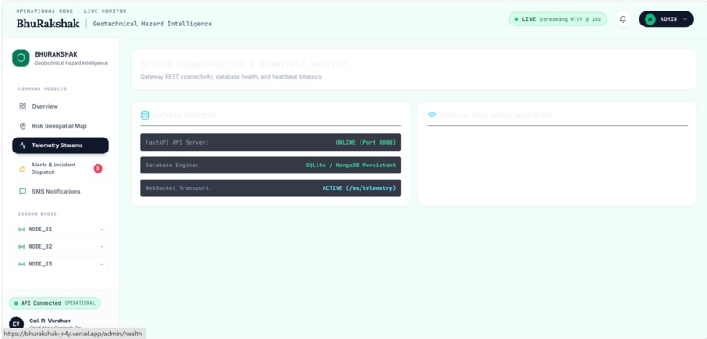Viewport: 707px width, 339px height.
Task: Click the BhuRakshak shield logo icon
Action: coord(21,58)
